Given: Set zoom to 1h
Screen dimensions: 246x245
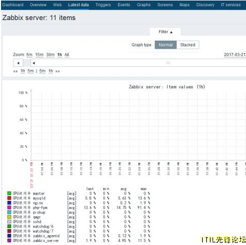Looking at the screenshot, I should [60, 55].
